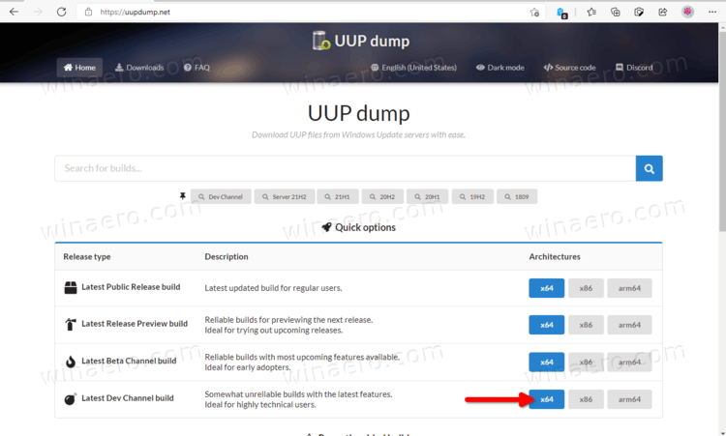Choose arm64 for Latest Release Preview build

[629, 325]
